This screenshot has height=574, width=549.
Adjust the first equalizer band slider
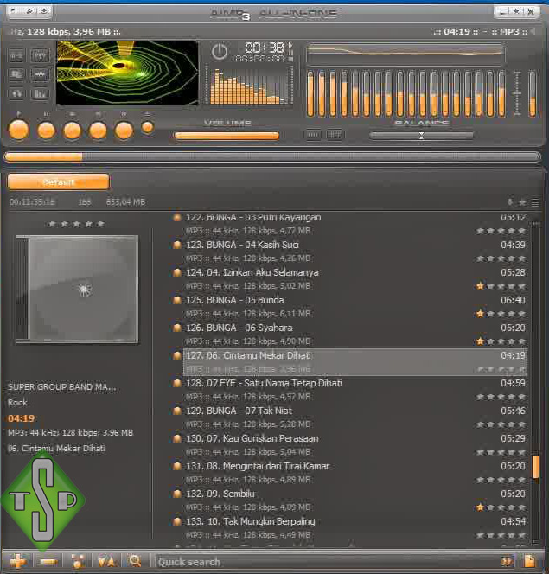click(x=310, y=93)
